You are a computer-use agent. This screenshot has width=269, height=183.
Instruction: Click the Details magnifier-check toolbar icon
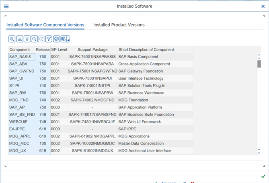[x=12, y=39]
